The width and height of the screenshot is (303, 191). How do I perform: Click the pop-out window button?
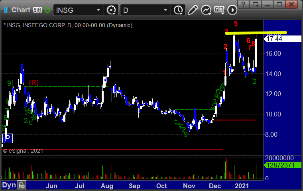coord(255,4)
